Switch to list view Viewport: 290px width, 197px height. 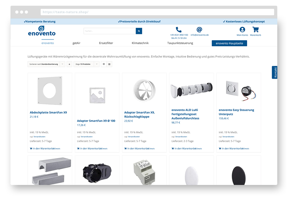109,64
